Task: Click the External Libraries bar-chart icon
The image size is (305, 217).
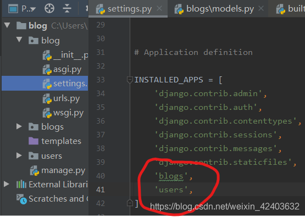Action: point(21,185)
